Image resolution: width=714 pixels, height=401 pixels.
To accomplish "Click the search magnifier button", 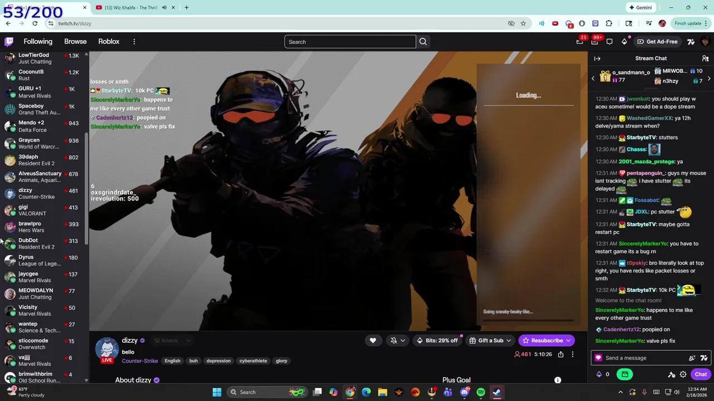I will [x=423, y=42].
